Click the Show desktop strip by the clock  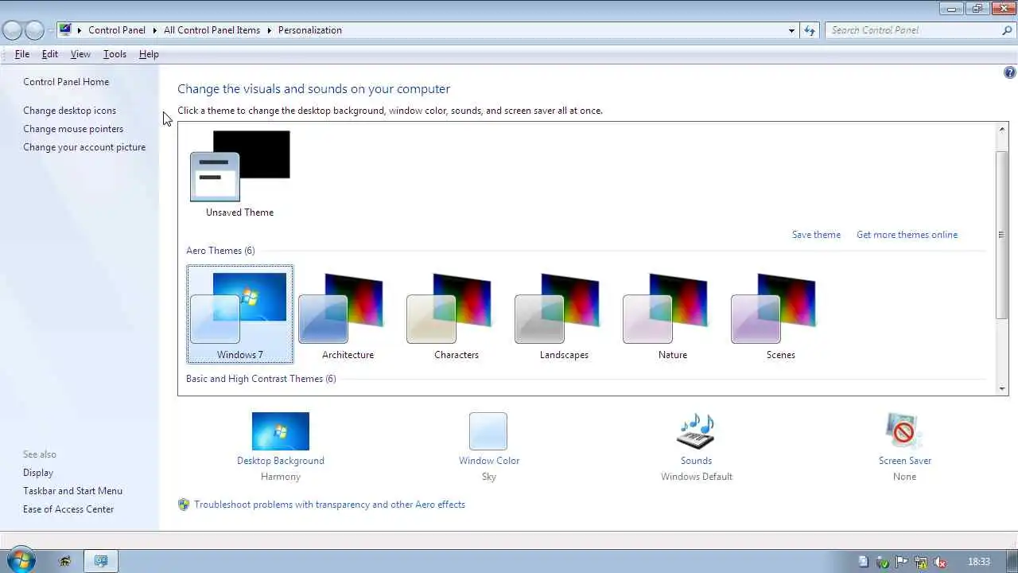[x=1011, y=561]
